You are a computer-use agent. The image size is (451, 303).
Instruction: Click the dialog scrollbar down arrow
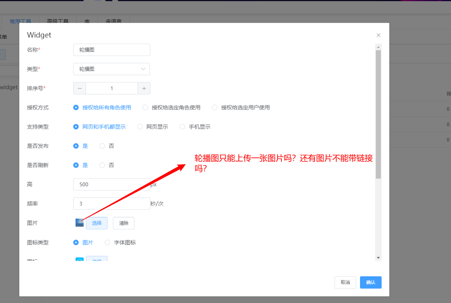378,258
